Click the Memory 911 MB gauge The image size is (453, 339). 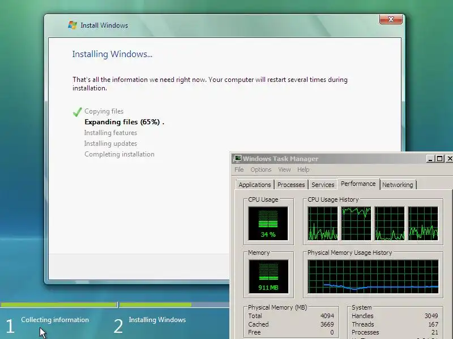(x=268, y=276)
